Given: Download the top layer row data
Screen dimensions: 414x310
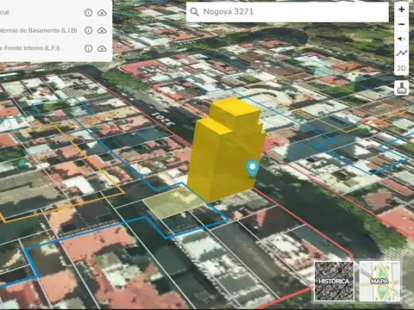Looking at the screenshot, I should [102, 13].
